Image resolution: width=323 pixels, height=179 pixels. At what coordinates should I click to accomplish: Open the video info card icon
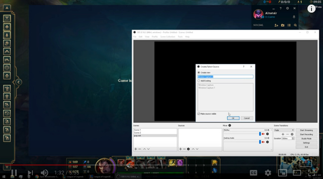point(311,8)
